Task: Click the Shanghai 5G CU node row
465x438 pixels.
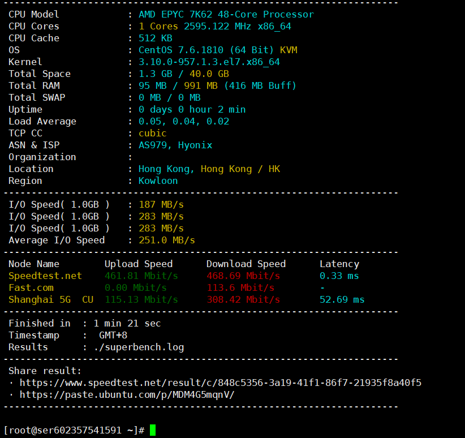Action: point(50,300)
